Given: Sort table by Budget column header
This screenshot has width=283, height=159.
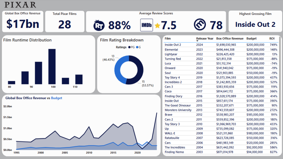Looking at the screenshot, I should pos(251,38).
